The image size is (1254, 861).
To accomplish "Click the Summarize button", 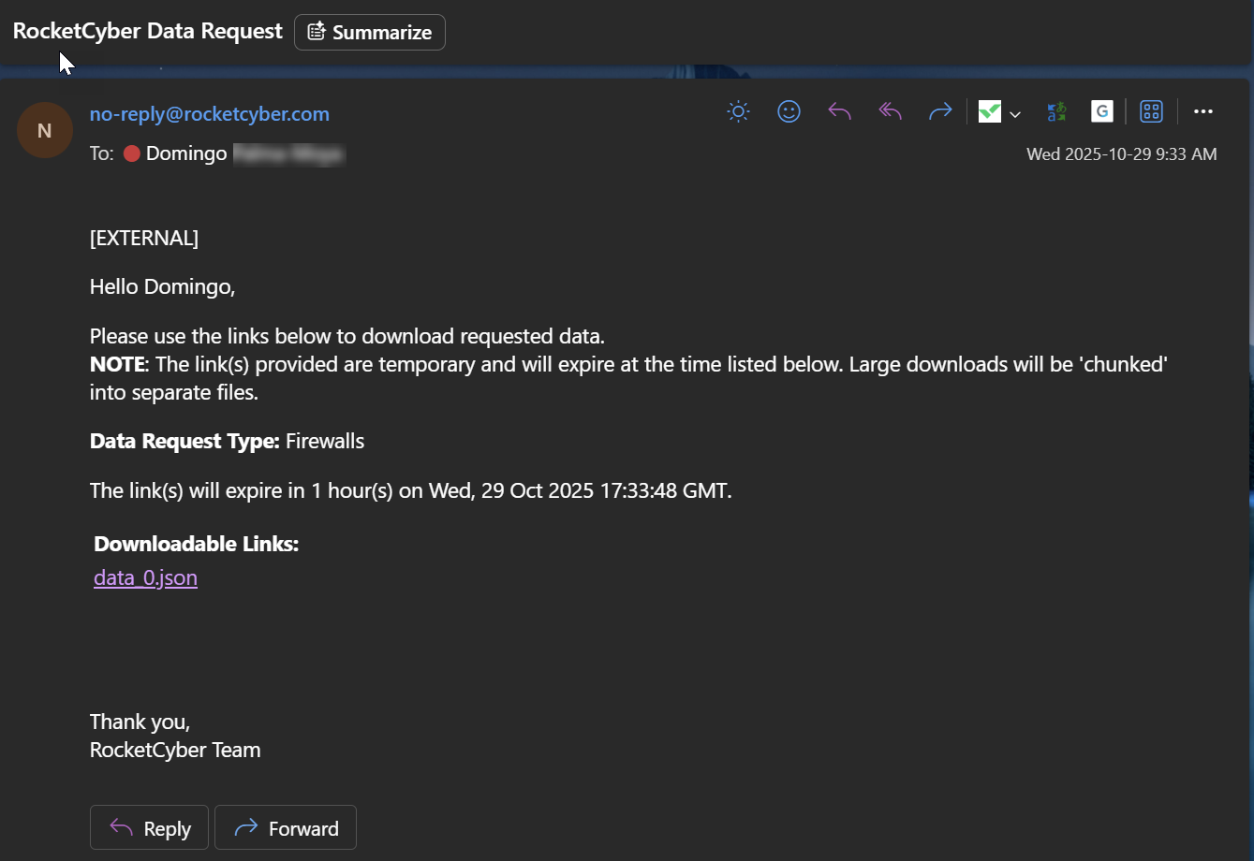I will [x=370, y=32].
